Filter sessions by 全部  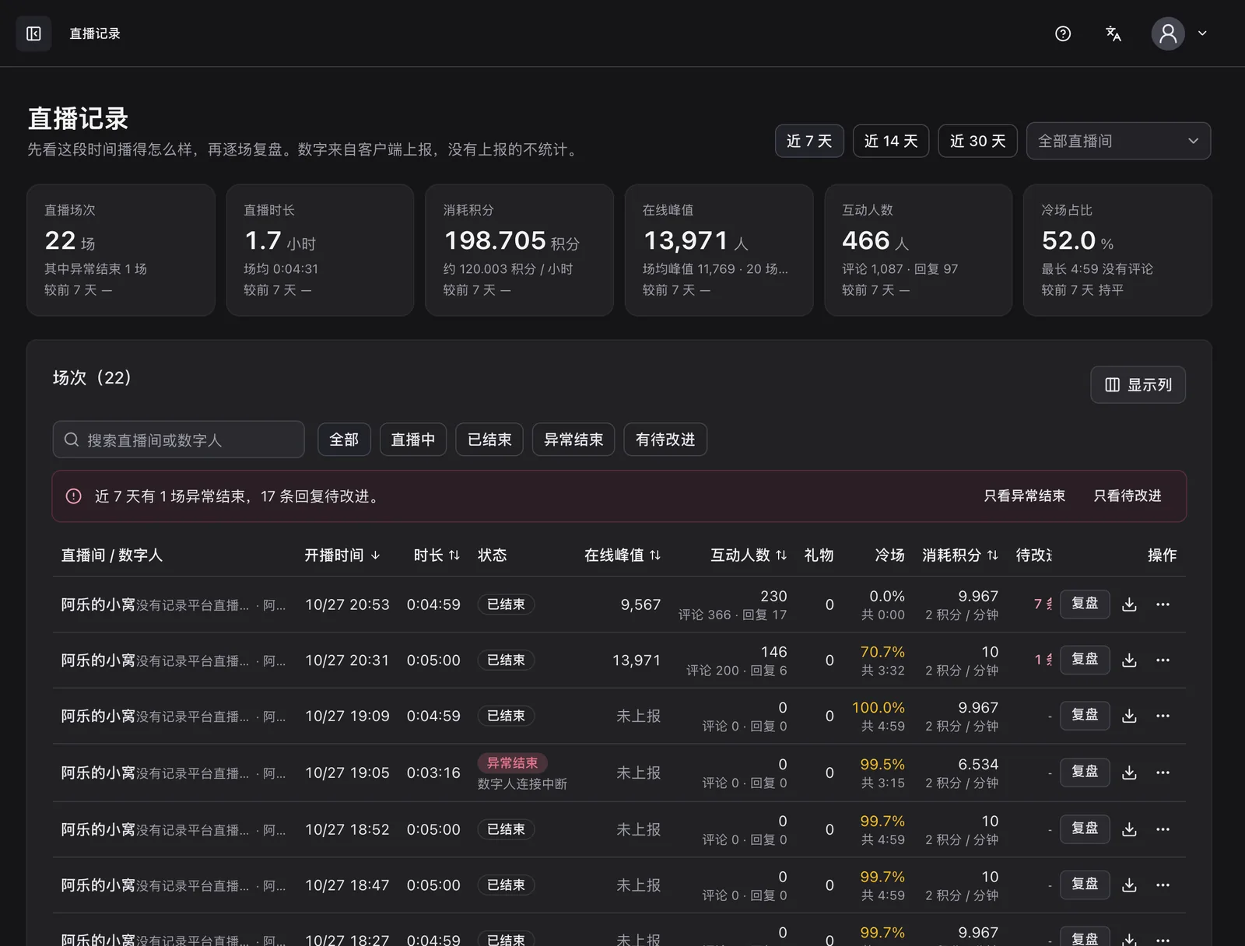pos(344,440)
